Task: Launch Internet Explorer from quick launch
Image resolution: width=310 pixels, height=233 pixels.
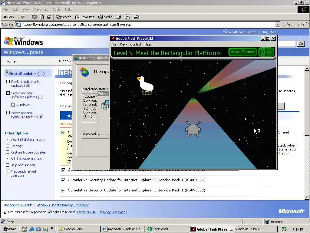Action: click(x=31, y=229)
